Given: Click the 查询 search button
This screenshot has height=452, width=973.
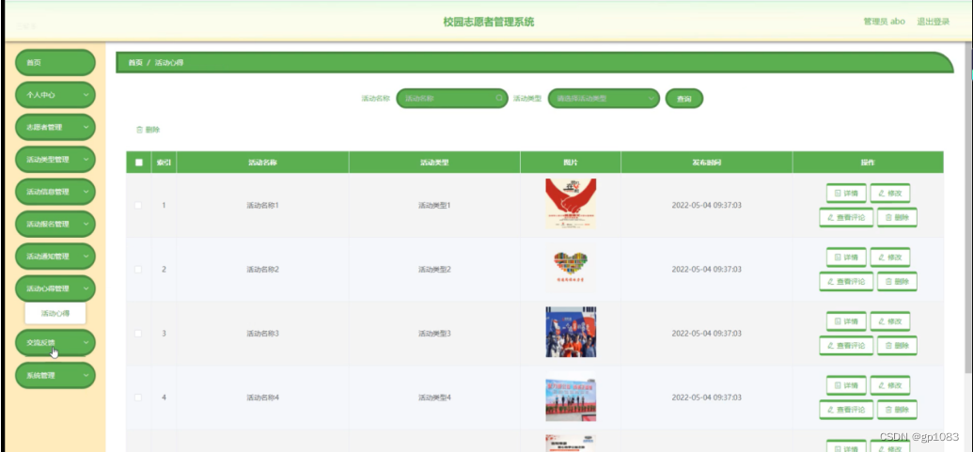Looking at the screenshot, I should click(x=683, y=99).
